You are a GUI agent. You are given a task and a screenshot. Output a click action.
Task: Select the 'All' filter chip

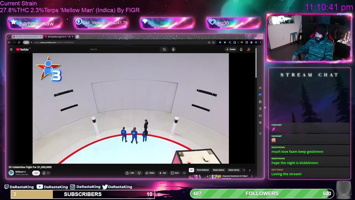click(x=191, y=170)
